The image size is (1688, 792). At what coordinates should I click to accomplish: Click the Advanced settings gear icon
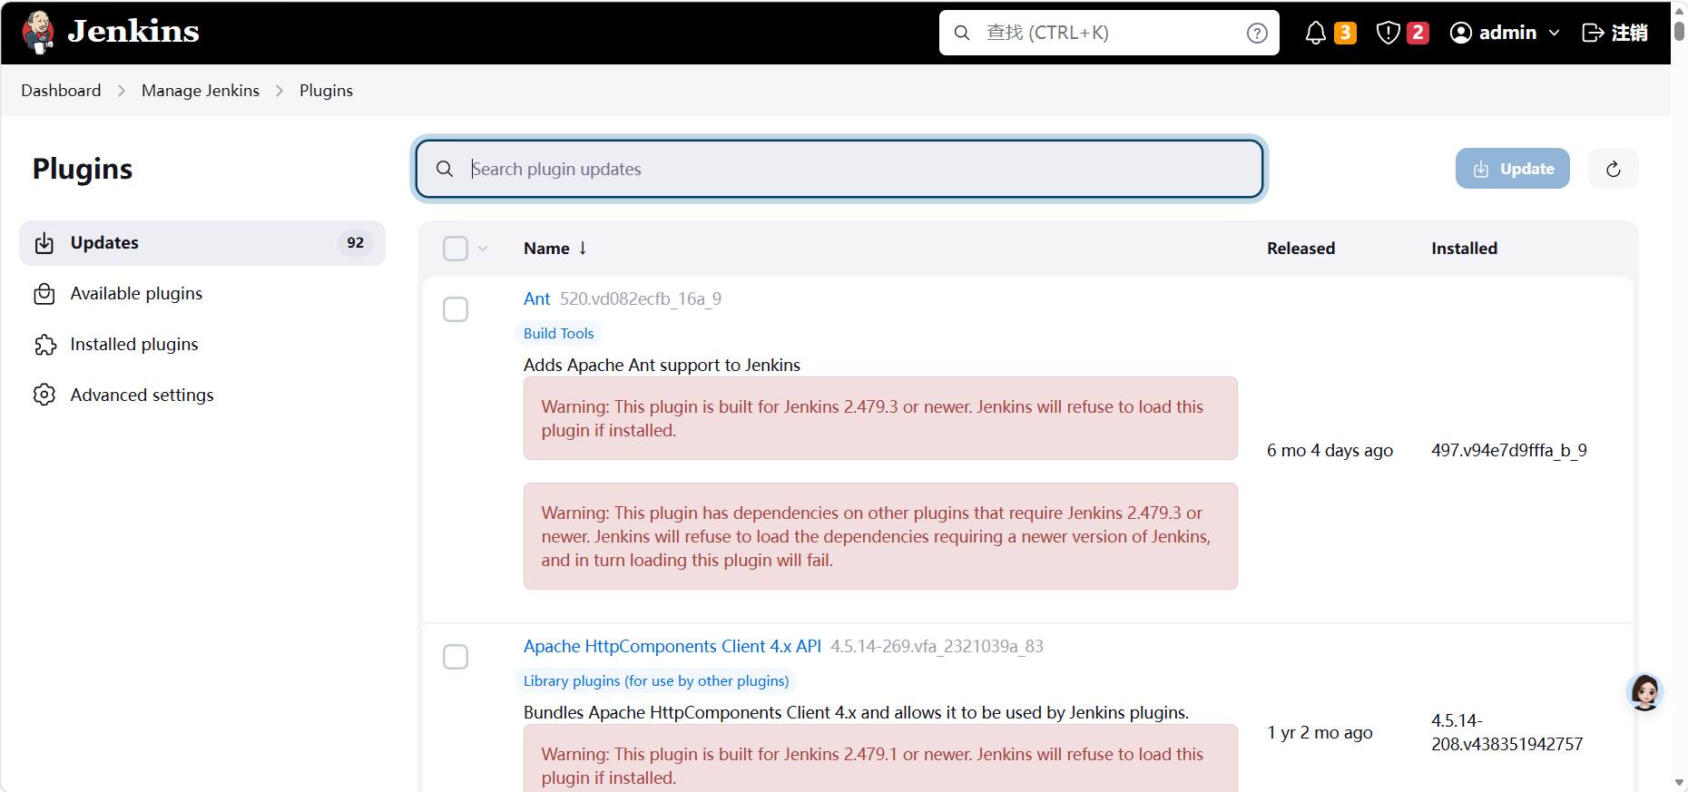(44, 395)
